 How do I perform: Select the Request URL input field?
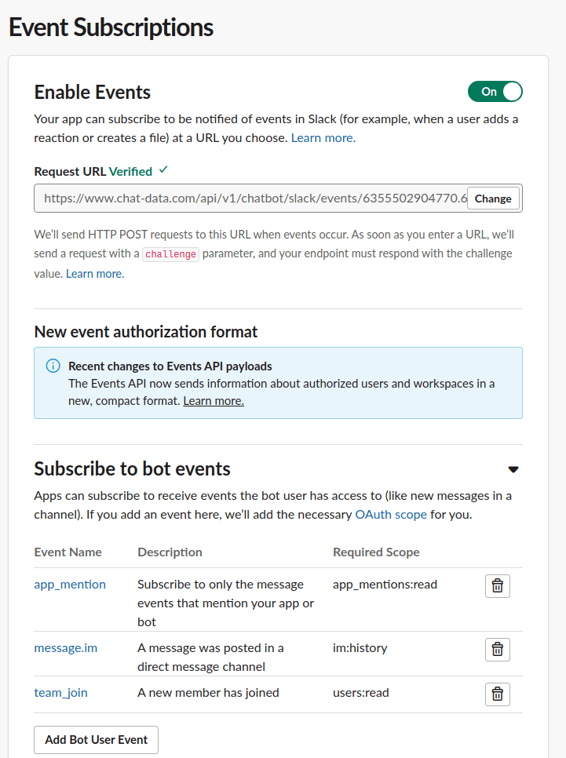pos(251,198)
